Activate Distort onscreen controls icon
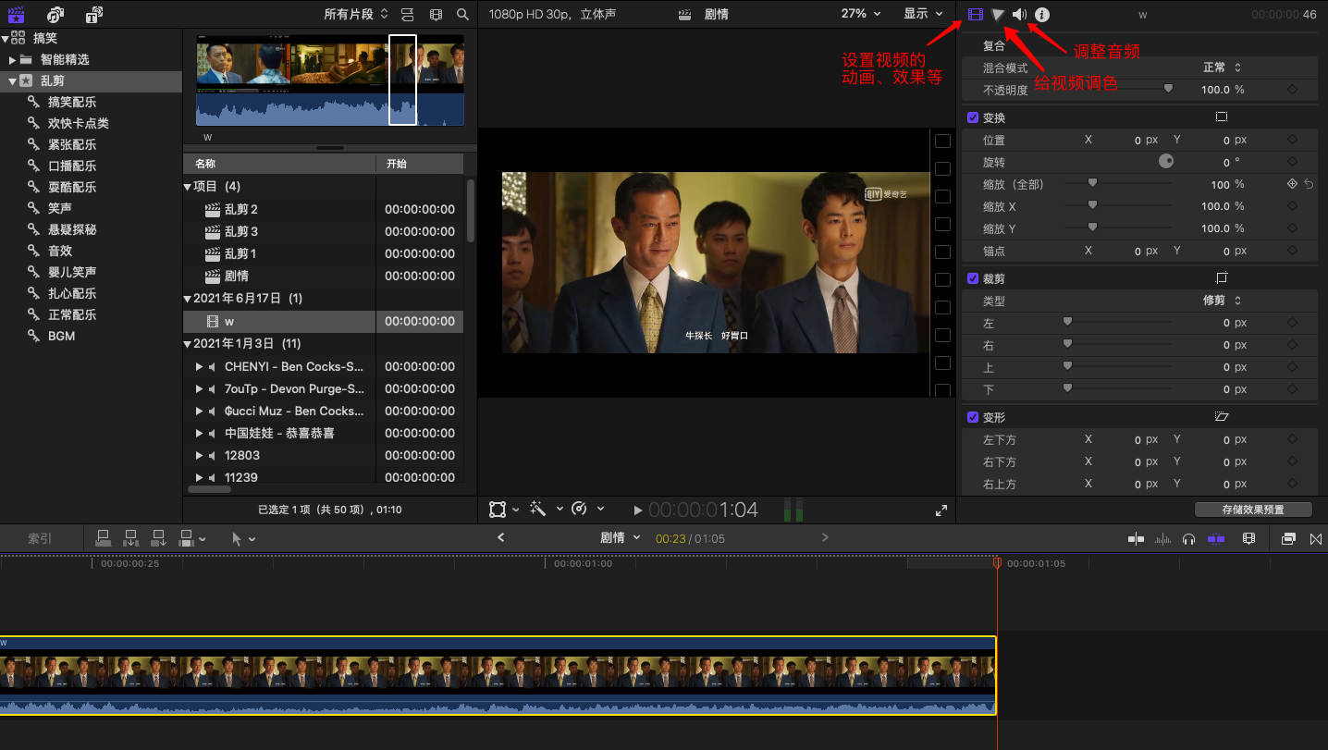The width and height of the screenshot is (1328, 750). click(x=1221, y=417)
